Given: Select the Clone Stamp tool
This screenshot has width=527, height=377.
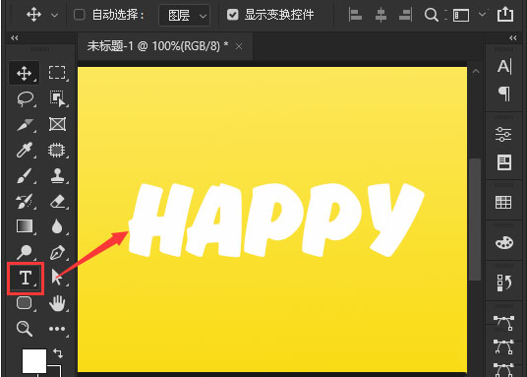Looking at the screenshot, I should tap(57, 176).
